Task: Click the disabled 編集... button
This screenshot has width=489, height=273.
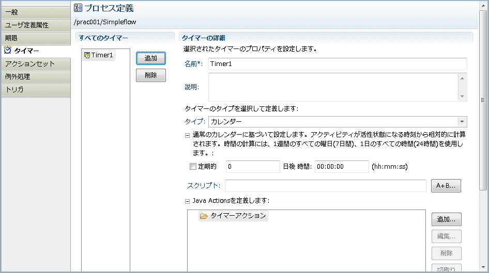Action: [x=446, y=236]
